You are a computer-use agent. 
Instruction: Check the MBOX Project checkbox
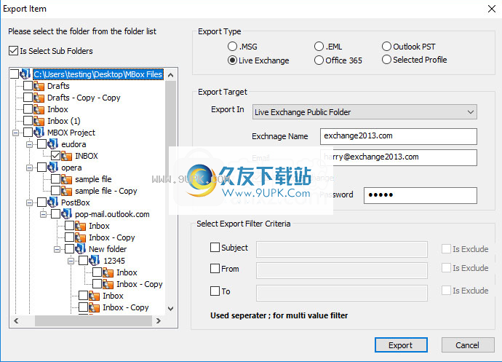pos(28,132)
